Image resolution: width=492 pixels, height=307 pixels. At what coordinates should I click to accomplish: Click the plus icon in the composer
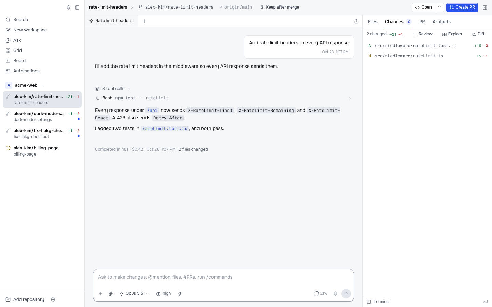coord(100,294)
